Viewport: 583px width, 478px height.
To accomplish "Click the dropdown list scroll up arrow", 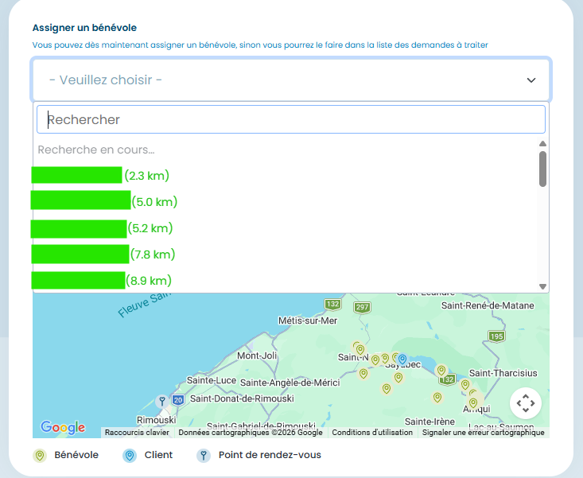I will (x=542, y=144).
